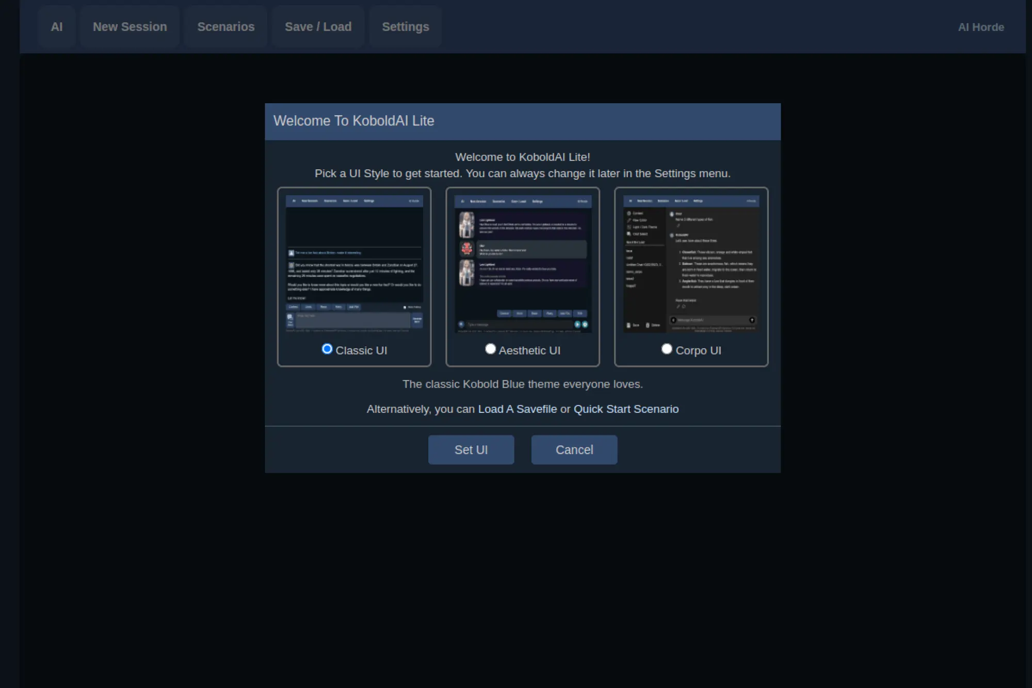This screenshot has height=688, width=1032.
Task: Open the Scenarios menu
Action: (225, 27)
